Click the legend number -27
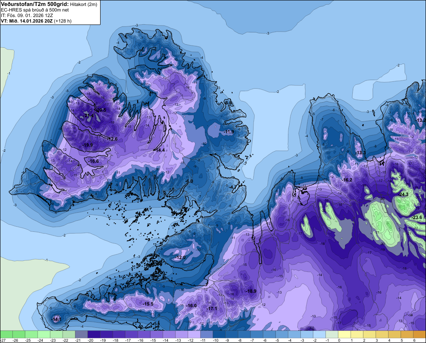Image resolution: width=426 pixels, height=343 pixels. click(x=3, y=340)
